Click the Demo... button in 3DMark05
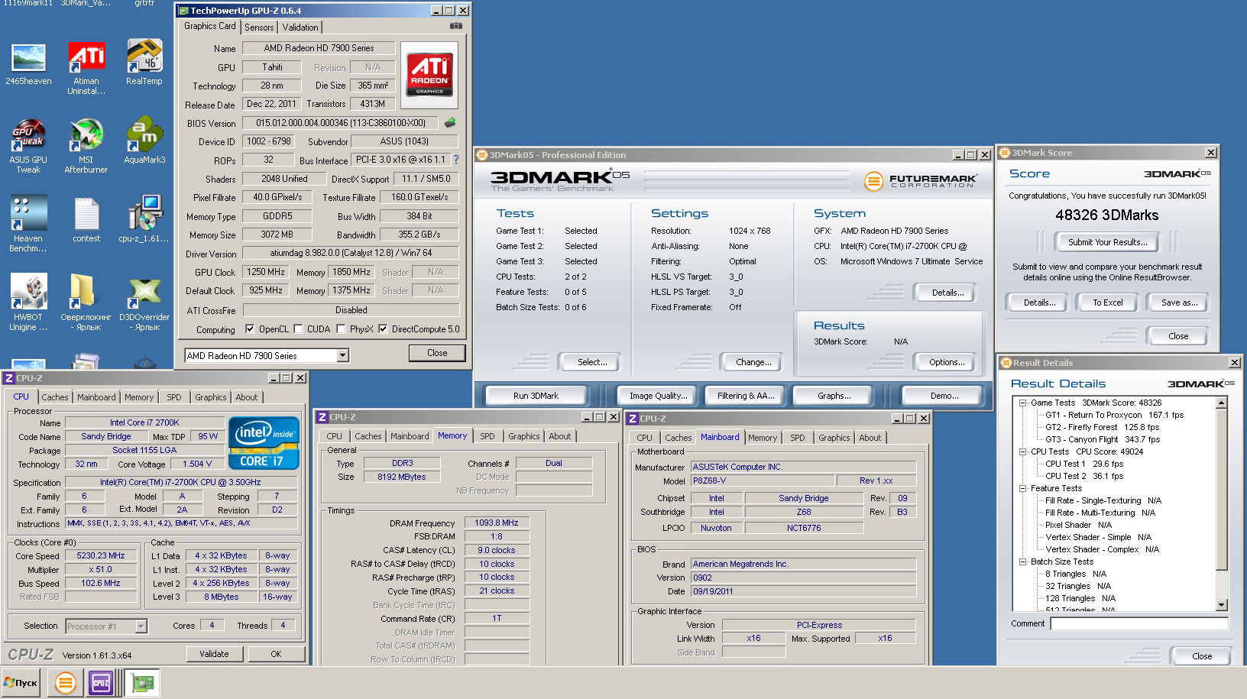The height and width of the screenshot is (699, 1247). point(944,396)
